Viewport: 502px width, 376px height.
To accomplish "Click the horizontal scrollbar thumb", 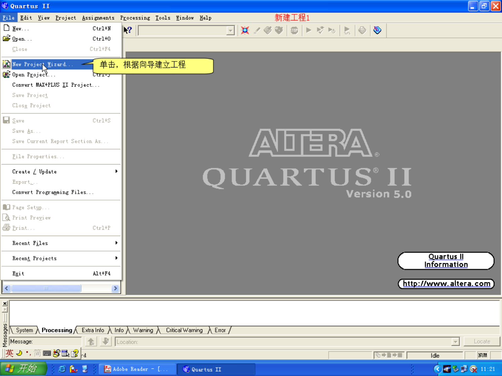I will point(46,288).
